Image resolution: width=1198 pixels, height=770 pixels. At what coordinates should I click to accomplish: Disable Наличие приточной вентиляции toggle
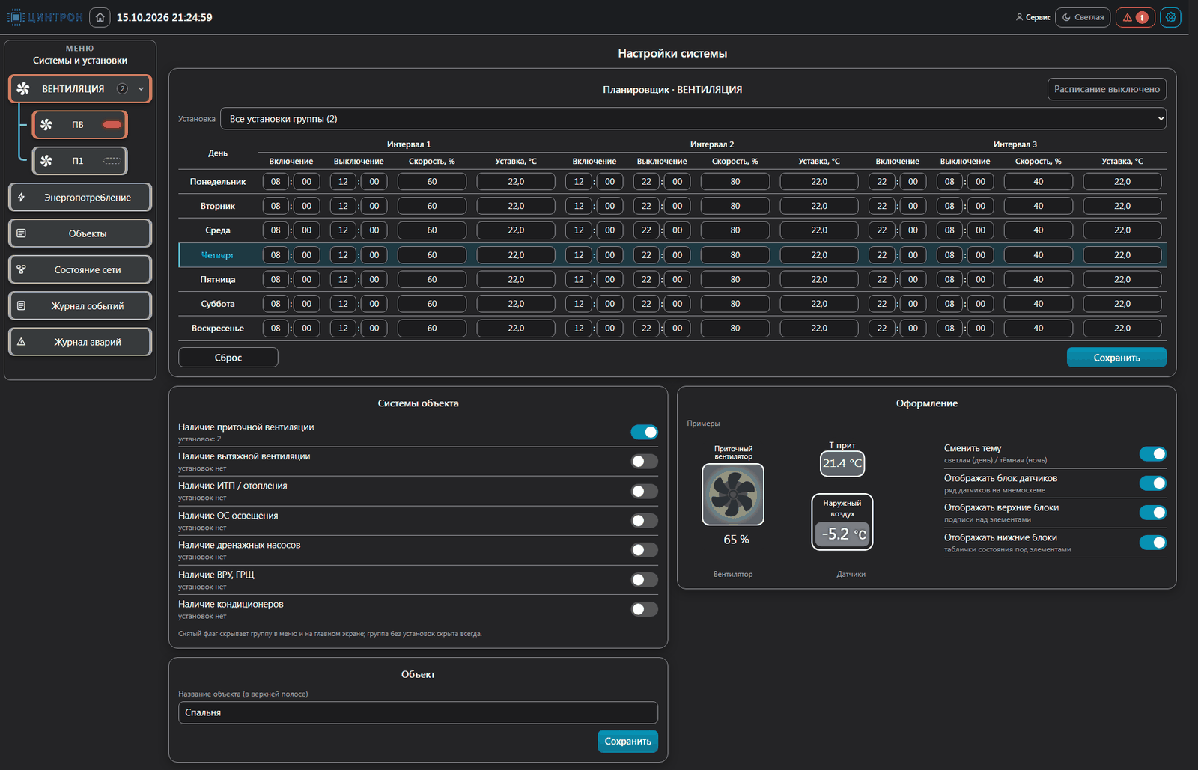[645, 432]
